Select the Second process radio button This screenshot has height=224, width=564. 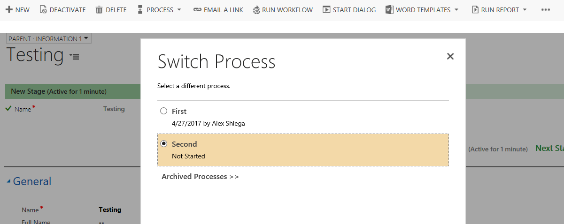163,144
